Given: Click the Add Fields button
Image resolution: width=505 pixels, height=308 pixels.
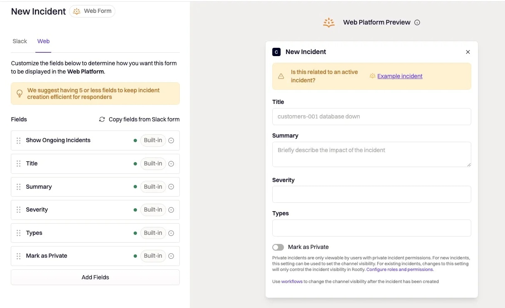Looking at the screenshot, I should click(x=95, y=277).
